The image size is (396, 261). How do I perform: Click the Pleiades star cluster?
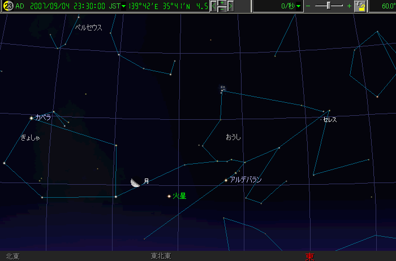(223, 89)
